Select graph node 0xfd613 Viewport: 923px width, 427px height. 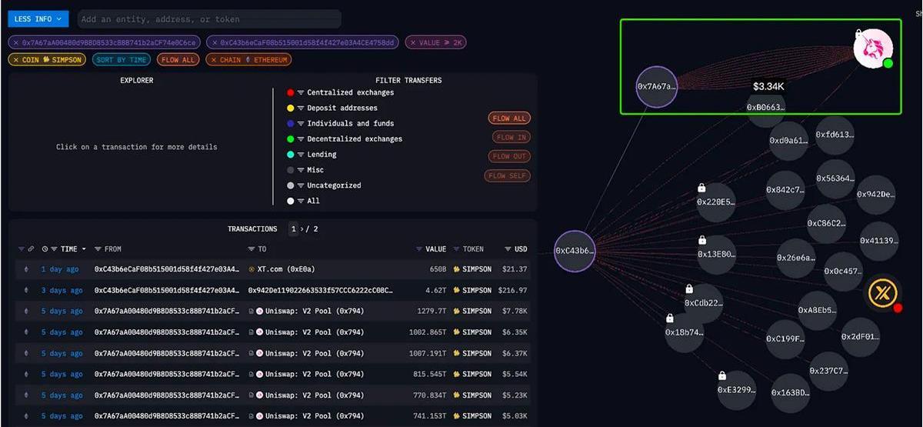[x=835, y=135]
